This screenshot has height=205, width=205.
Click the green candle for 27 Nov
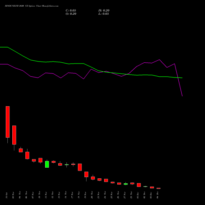[126, 184]
